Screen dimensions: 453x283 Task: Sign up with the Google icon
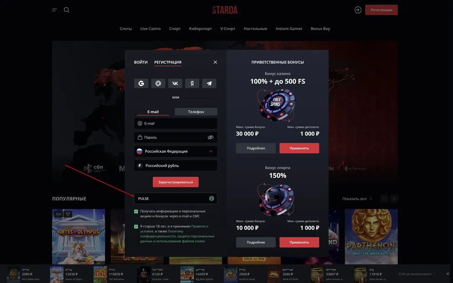pos(141,84)
